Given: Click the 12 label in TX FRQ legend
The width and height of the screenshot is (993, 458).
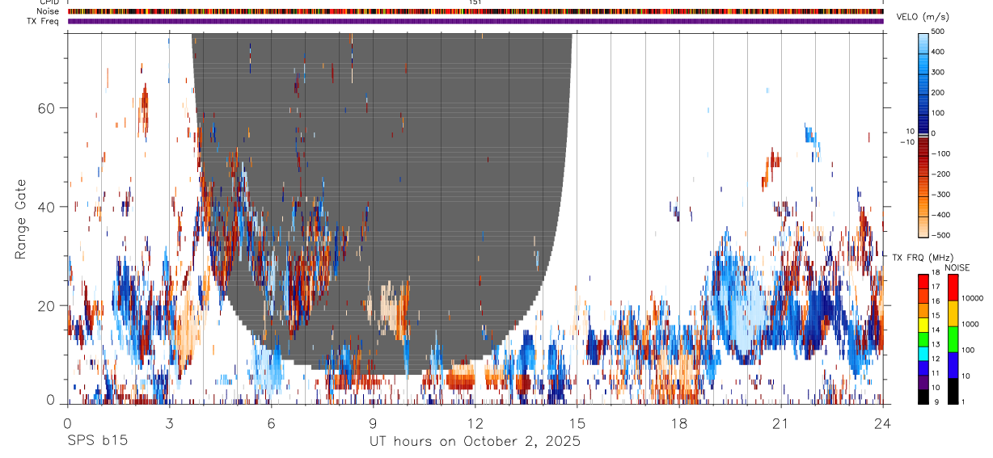Looking at the screenshot, I should pyautogui.click(x=936, y=359).
